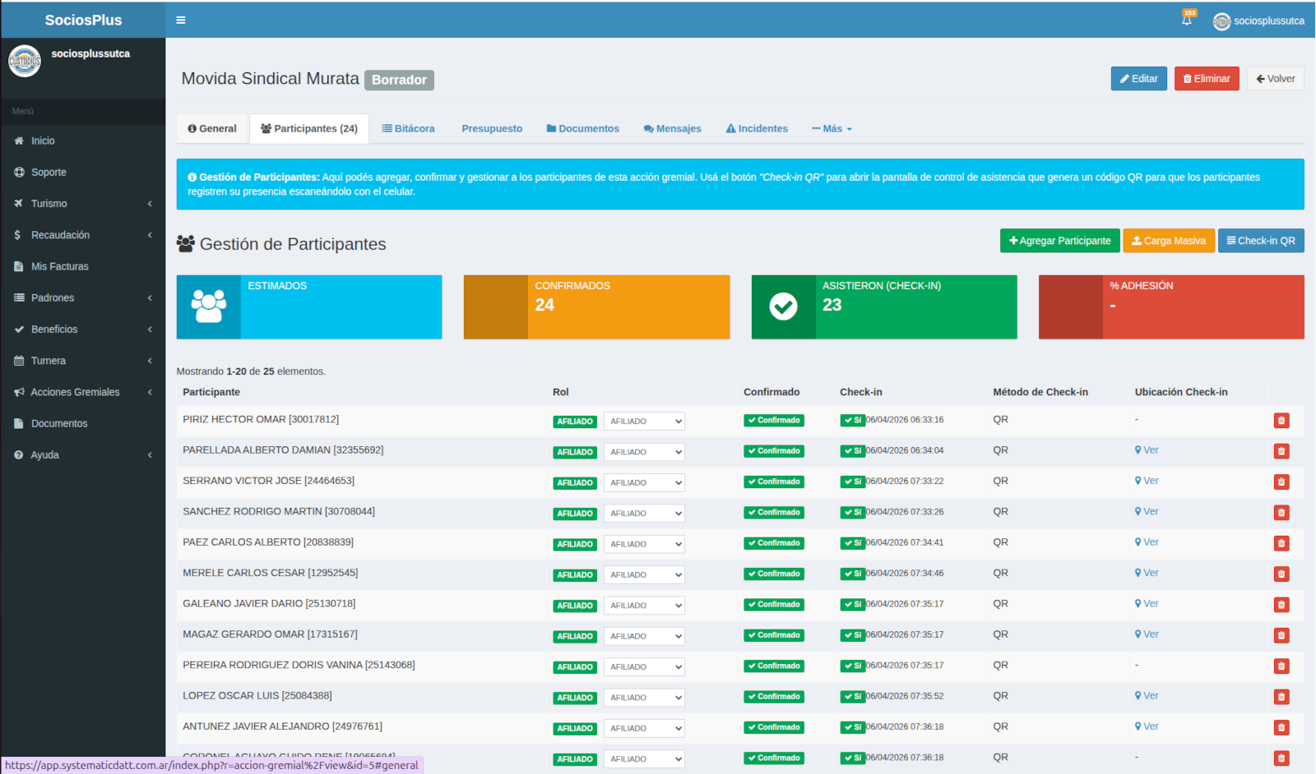
Task: Delete participant PIRIZ HECTOR OMAR trash icon
Action: click(x=1281, y=421)
